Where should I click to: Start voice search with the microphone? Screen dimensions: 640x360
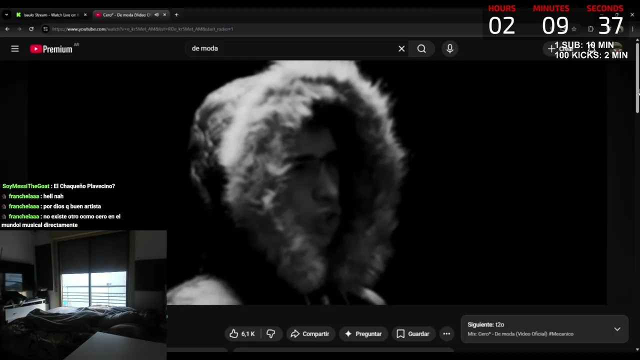pyautogui.click(x=450, y=48)
